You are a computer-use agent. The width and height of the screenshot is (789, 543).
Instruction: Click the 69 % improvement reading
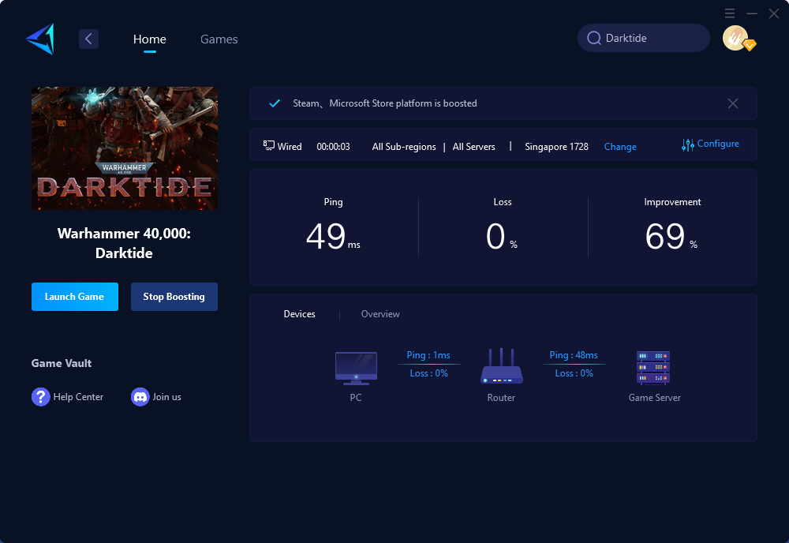click(671, 236)
